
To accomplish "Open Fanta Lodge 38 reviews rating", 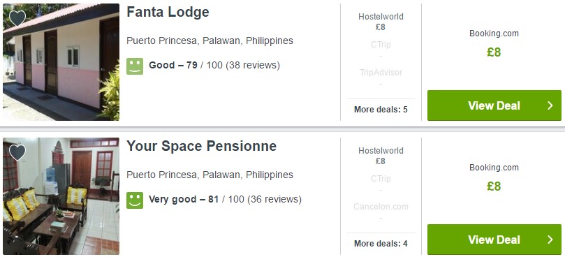I will (x=214, y=65).
